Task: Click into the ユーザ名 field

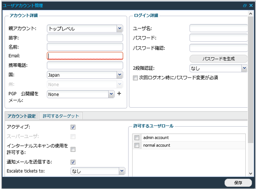Action: pyautogui.click(x=218, y=28)
